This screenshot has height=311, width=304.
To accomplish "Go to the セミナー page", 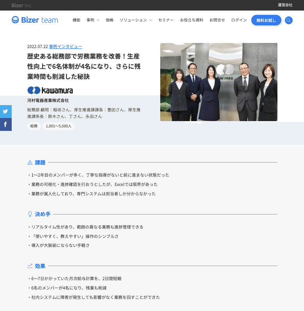I will (166, 20).
